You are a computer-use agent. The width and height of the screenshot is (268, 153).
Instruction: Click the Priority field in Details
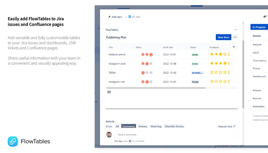[256, 68]
